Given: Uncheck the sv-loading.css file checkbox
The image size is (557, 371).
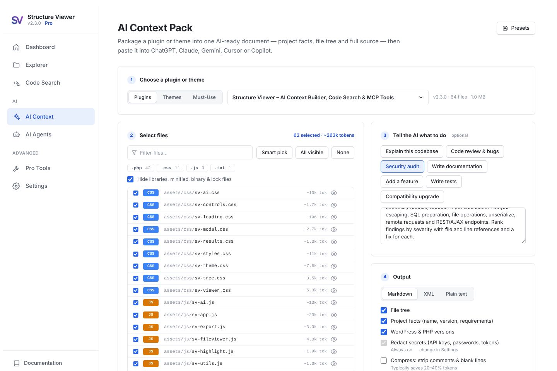Looking at the screenshot, I should (136, 217).
